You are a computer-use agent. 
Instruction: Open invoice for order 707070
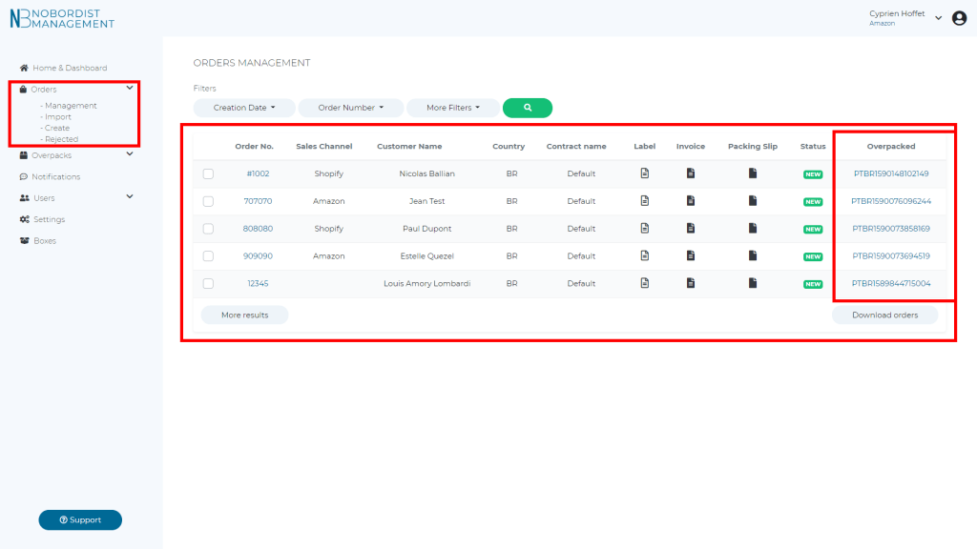[690, 201]
